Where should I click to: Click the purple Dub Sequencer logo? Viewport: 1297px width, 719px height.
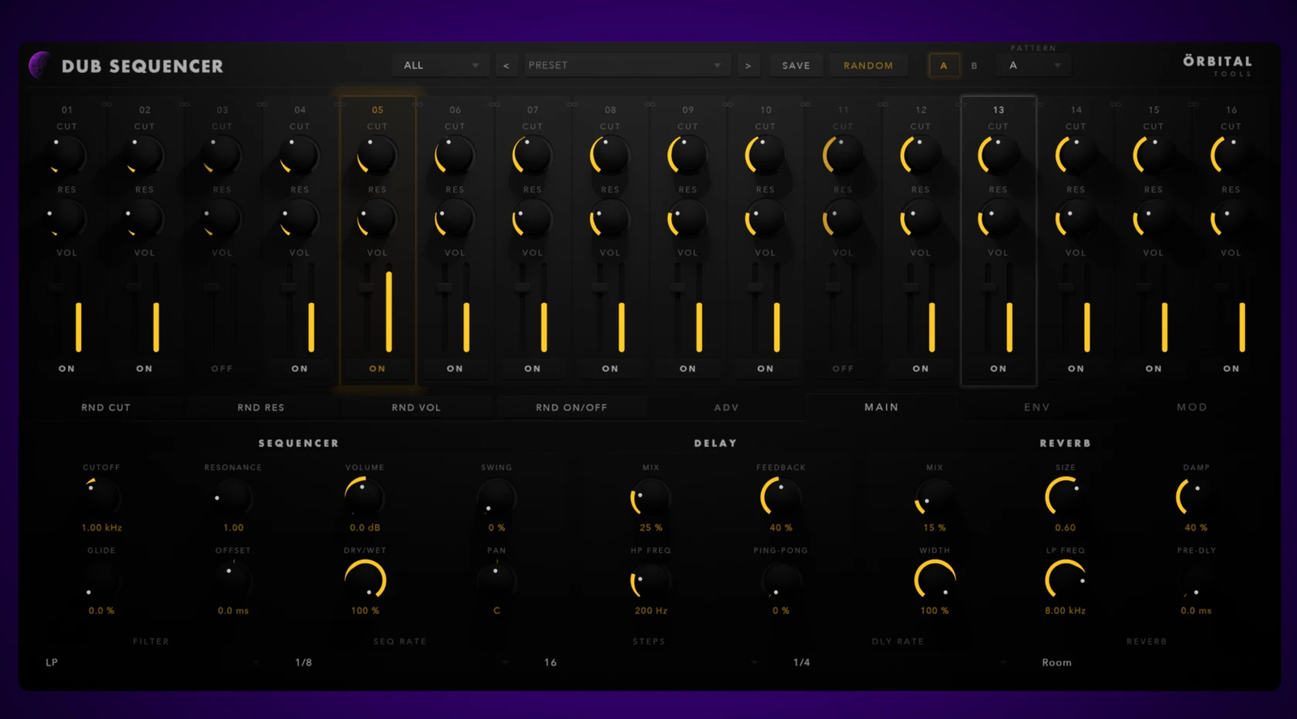pos(40,65)
